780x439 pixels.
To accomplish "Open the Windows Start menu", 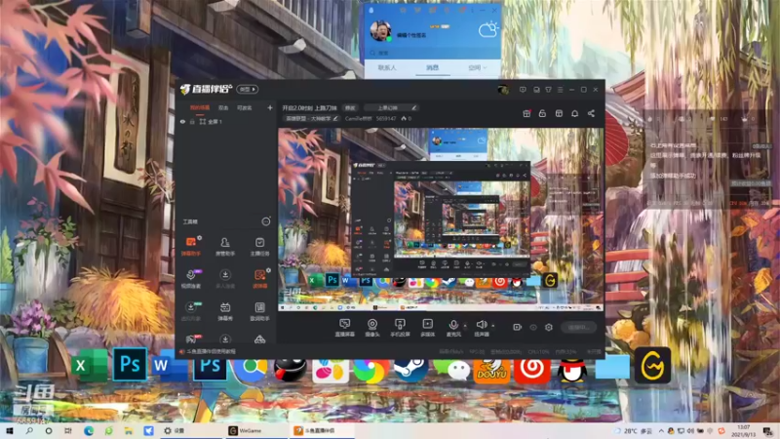I will (x=10, y=430).
